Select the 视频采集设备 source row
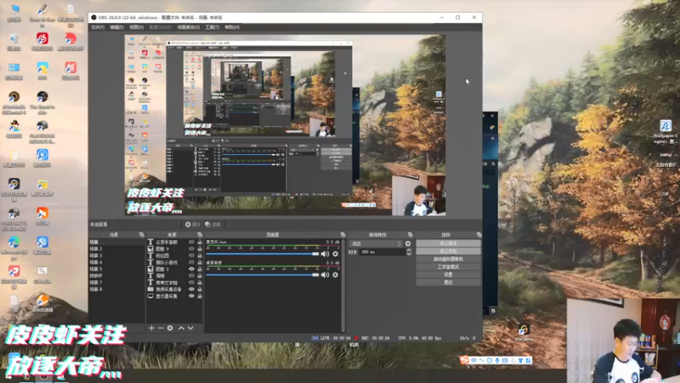 [x=175, y=289]
